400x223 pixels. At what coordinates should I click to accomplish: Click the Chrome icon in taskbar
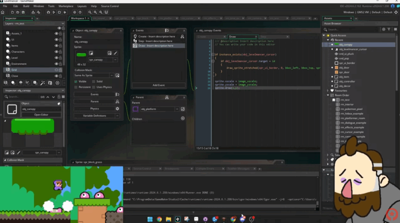click(159, 219)
